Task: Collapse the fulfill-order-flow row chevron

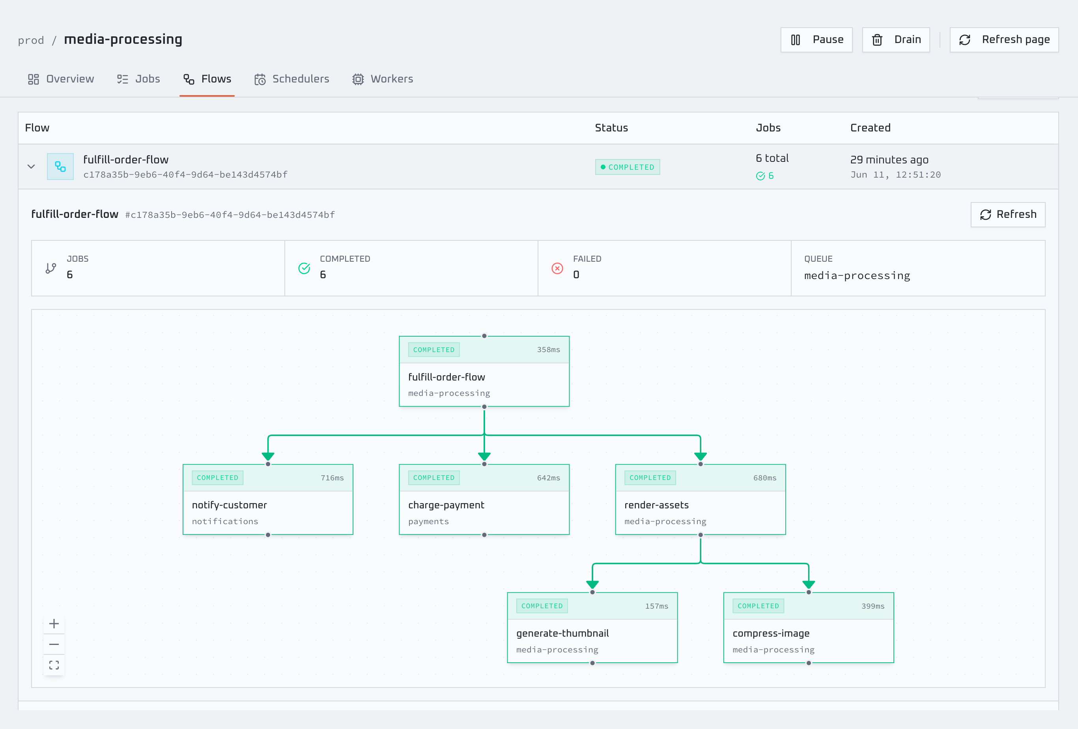Action: pyautogui.click(x=31, y=167)
